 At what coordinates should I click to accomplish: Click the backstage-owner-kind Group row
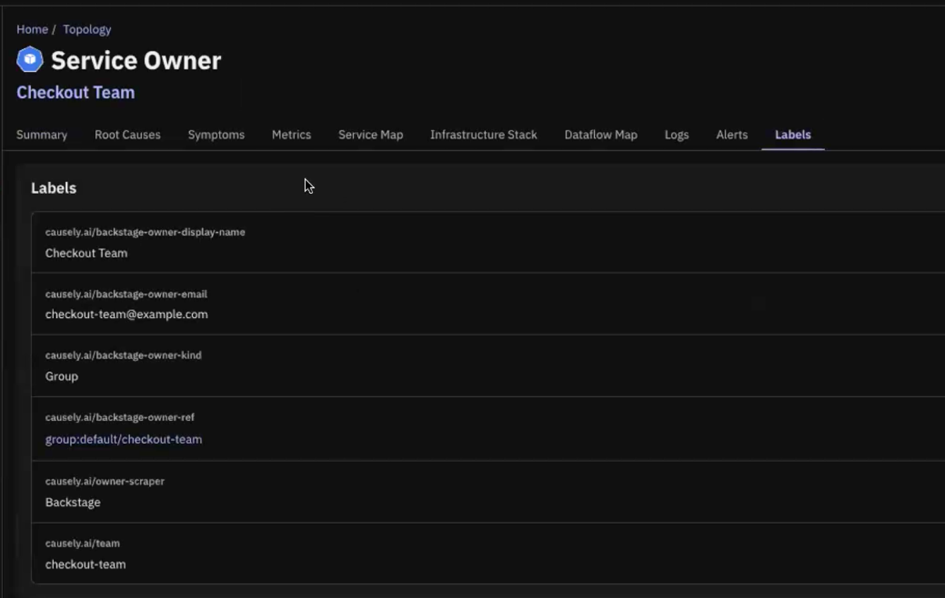click(x=487, y=366)
